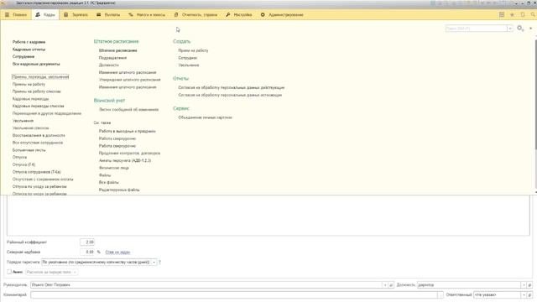Expand the dropdown next to the checkbox
This screenshot has width=537, height=302.
pyautogui.click(x=75, y=272)
